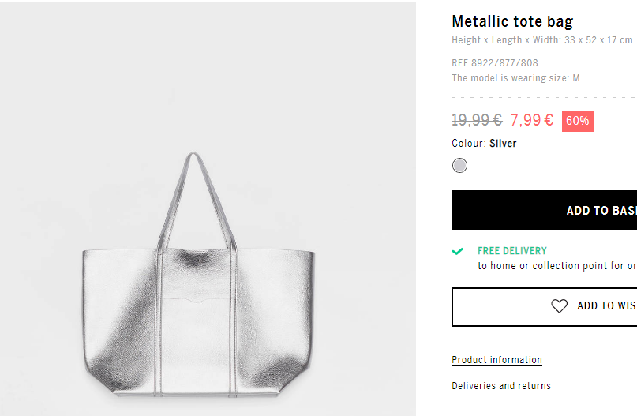
Task: Click the Metallic tote bag title
Action: (512, 21)
